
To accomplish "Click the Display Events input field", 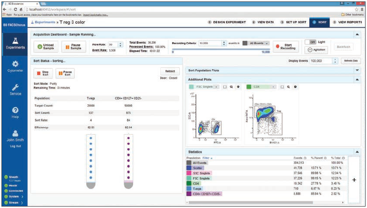I will point(321,61).
